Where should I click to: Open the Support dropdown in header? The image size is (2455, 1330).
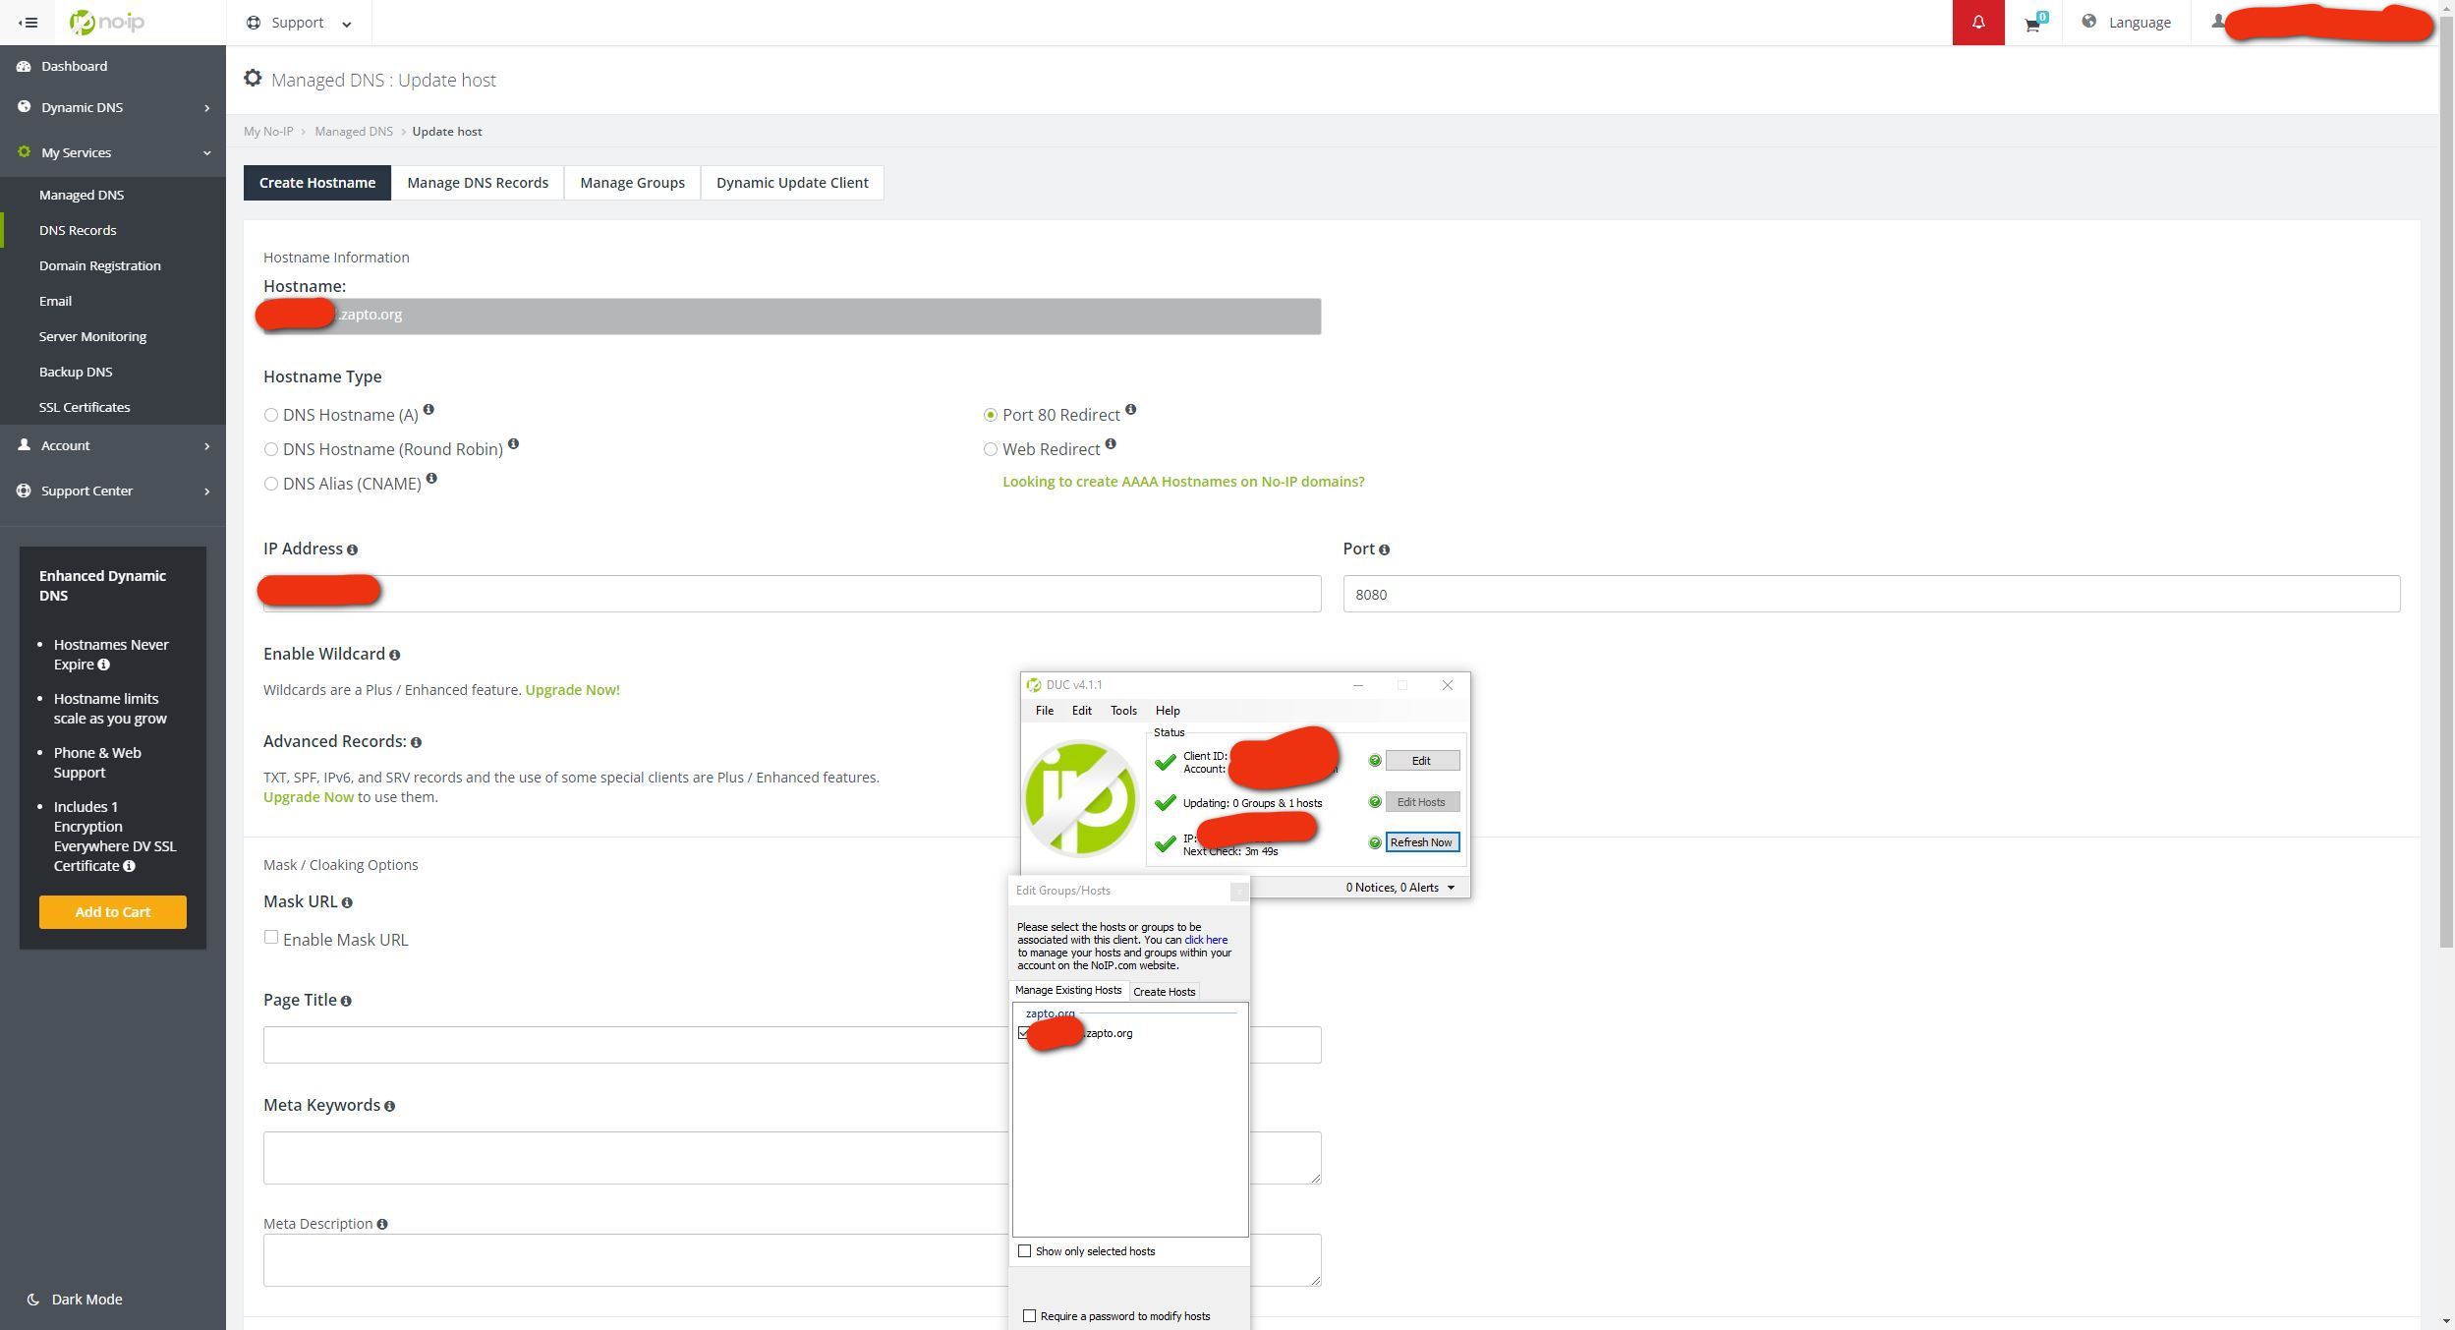pyautogui.click(x=299, y=23)
